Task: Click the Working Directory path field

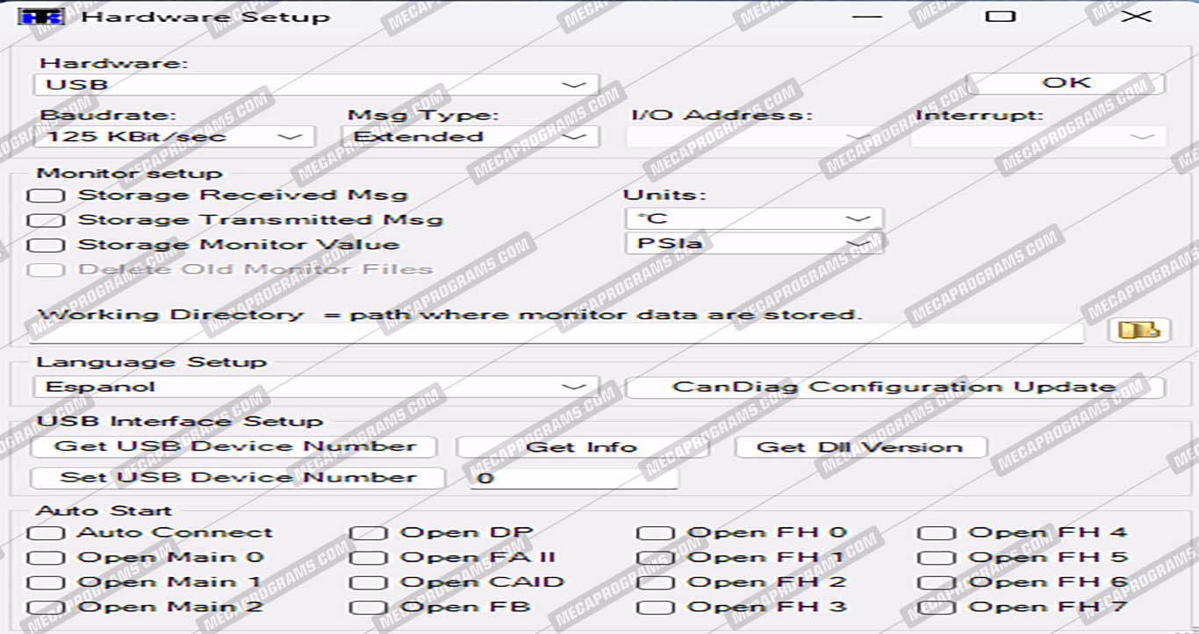Action: pyautogui.click(x=558, y=333)
